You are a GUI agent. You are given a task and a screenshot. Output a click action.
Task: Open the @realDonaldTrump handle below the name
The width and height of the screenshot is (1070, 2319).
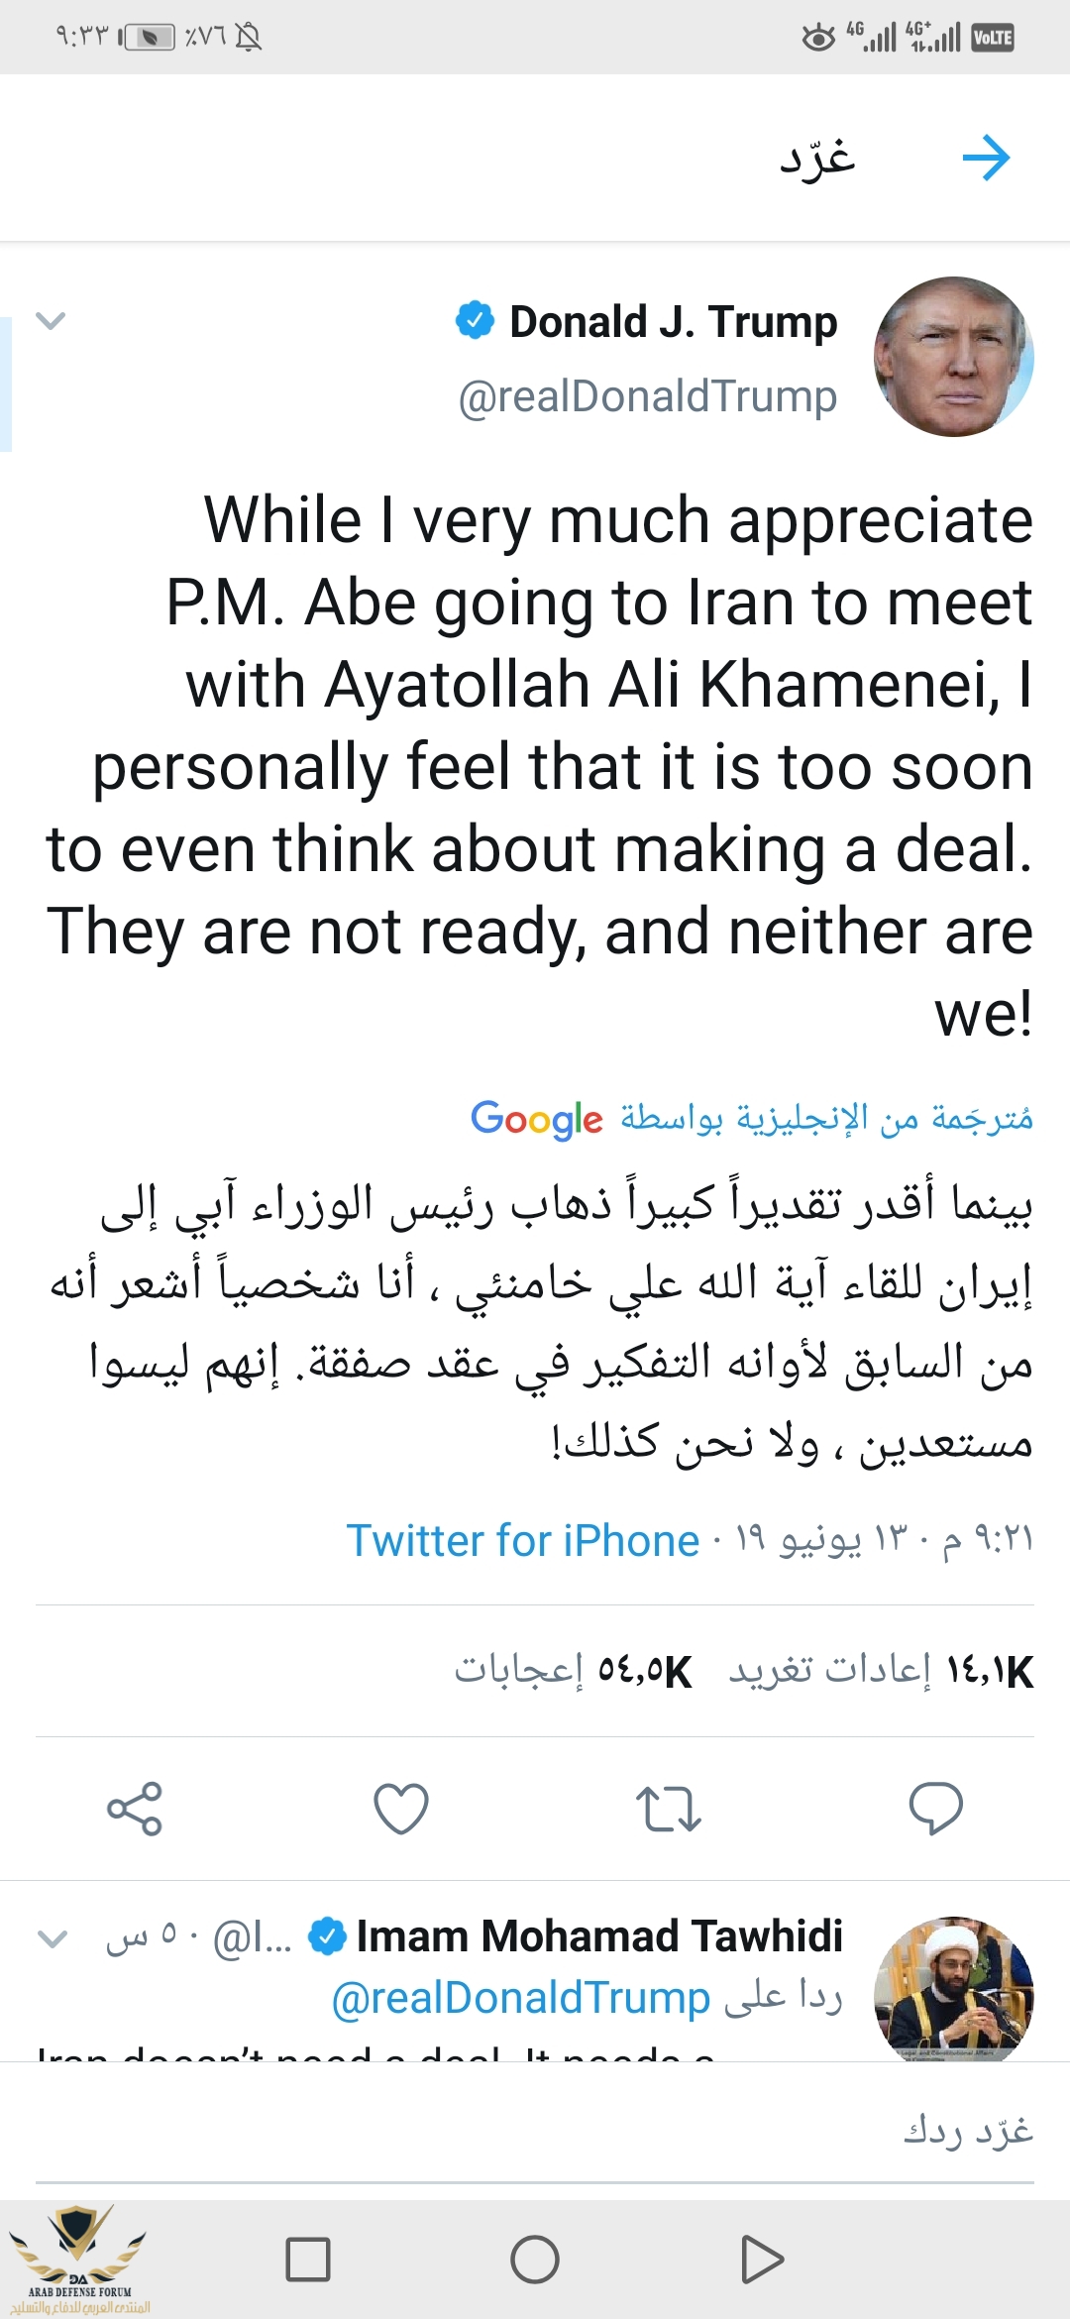tap(647, 396)
